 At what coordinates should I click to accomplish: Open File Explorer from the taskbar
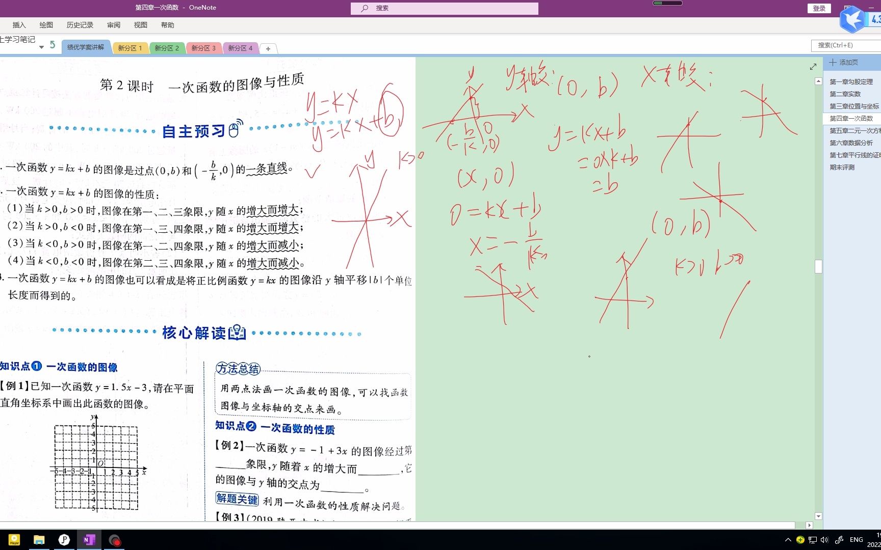pyautogui.click(x=39, y=539)
